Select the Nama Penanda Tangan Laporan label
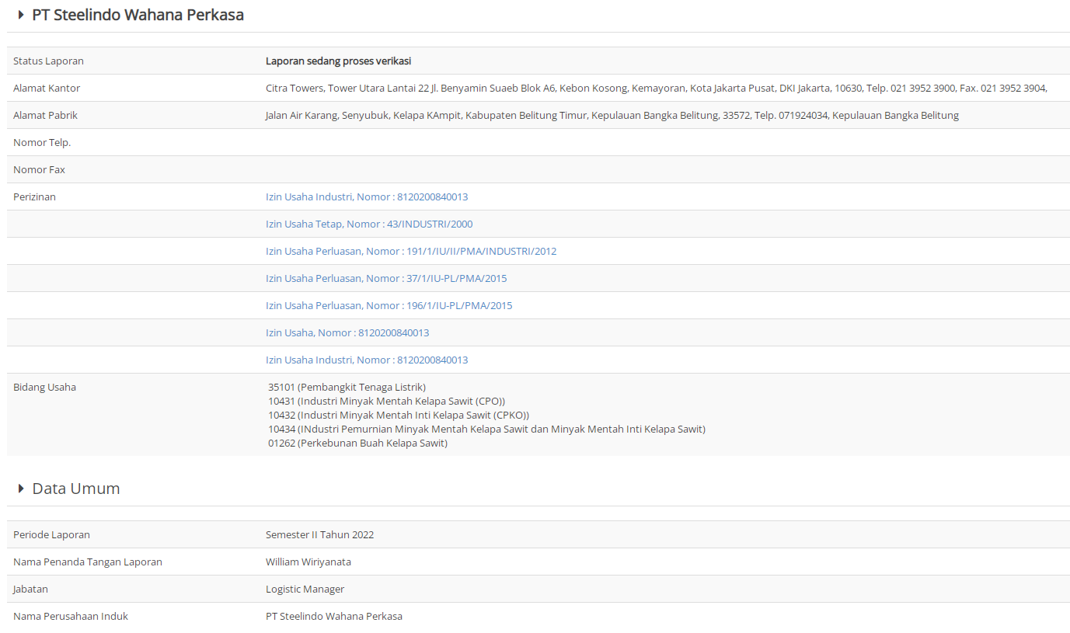1070x633 pixels. tap(88, 562)
